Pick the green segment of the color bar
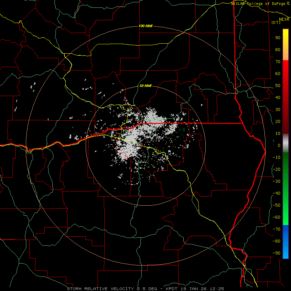 (286, 189)
